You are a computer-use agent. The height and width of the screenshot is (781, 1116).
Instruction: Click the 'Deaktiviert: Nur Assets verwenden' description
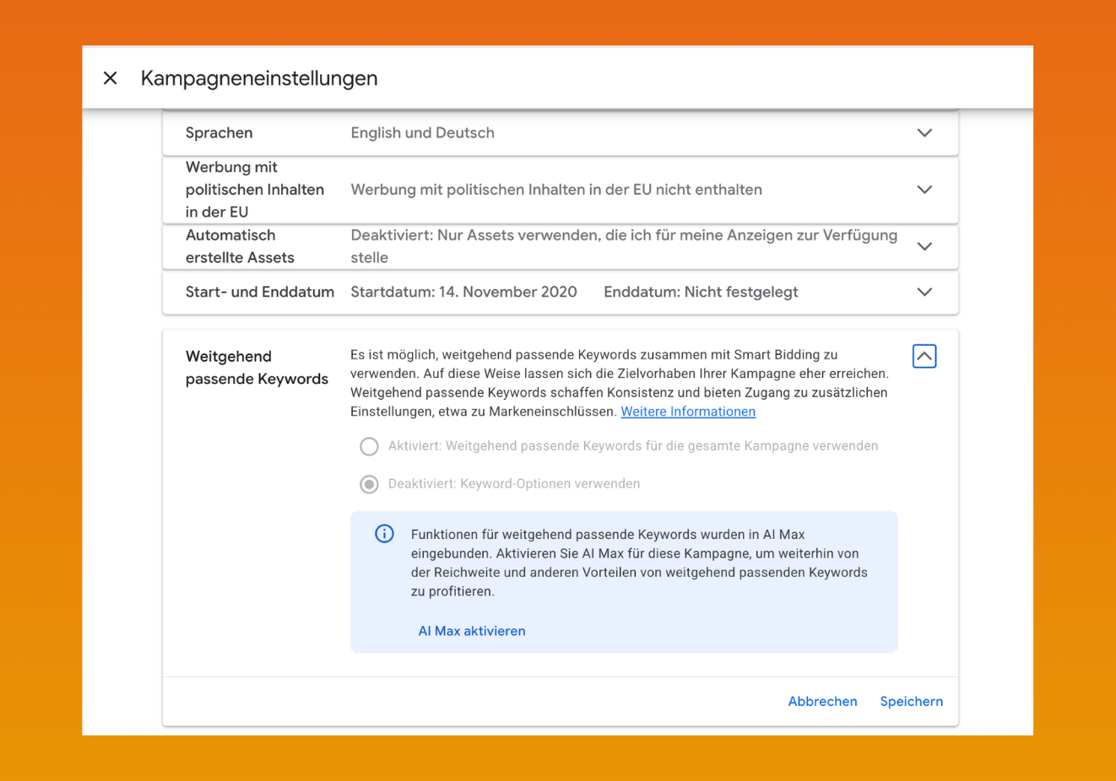[x=624, y=246]
